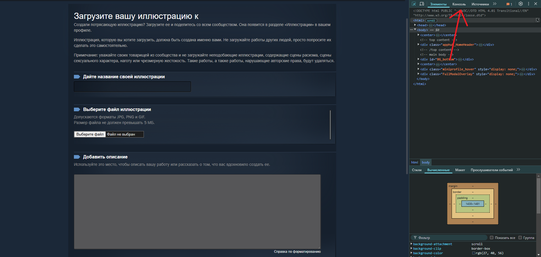Focus the illustration title input field

[x=132, y=86]
